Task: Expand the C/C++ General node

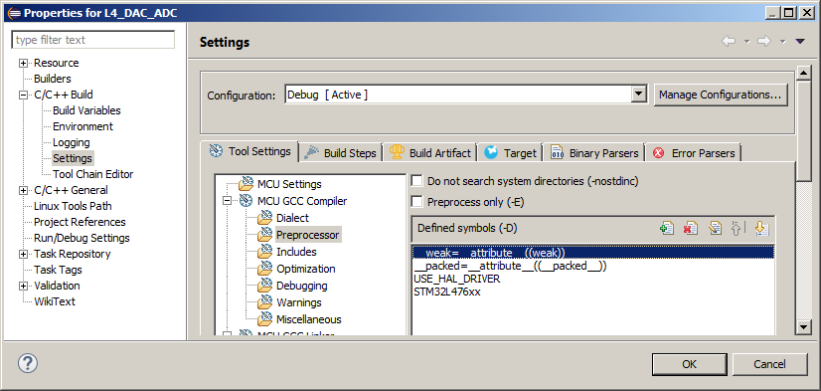Action: [23, 190]
